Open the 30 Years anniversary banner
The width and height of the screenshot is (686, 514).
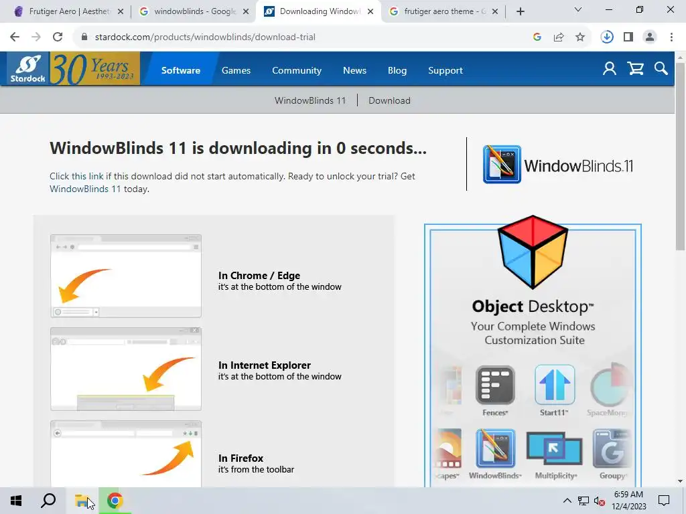(x=95, y=69)
